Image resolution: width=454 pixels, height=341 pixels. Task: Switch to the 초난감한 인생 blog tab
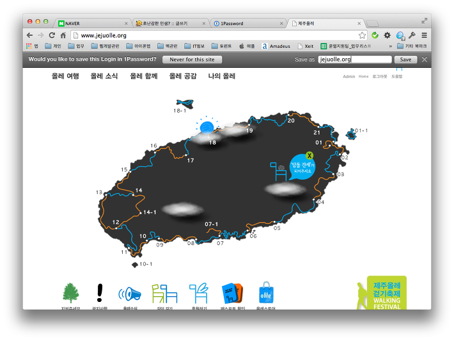coord(170,23)
